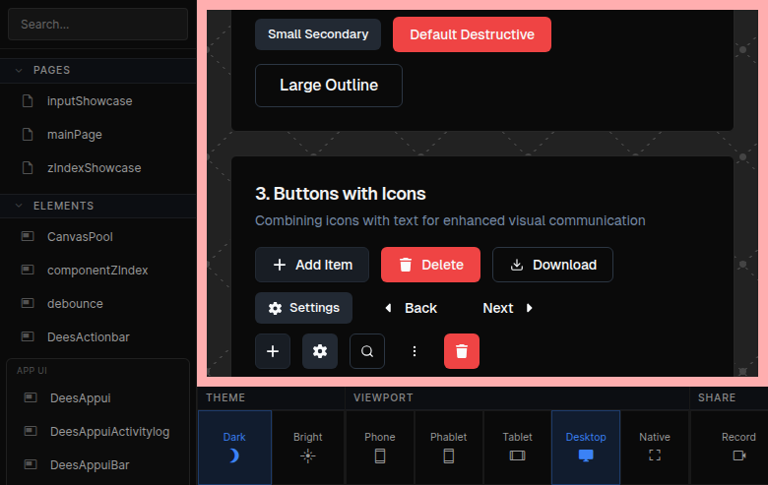
Task: Open the inputShowcase page
Action: coord(89,101)
